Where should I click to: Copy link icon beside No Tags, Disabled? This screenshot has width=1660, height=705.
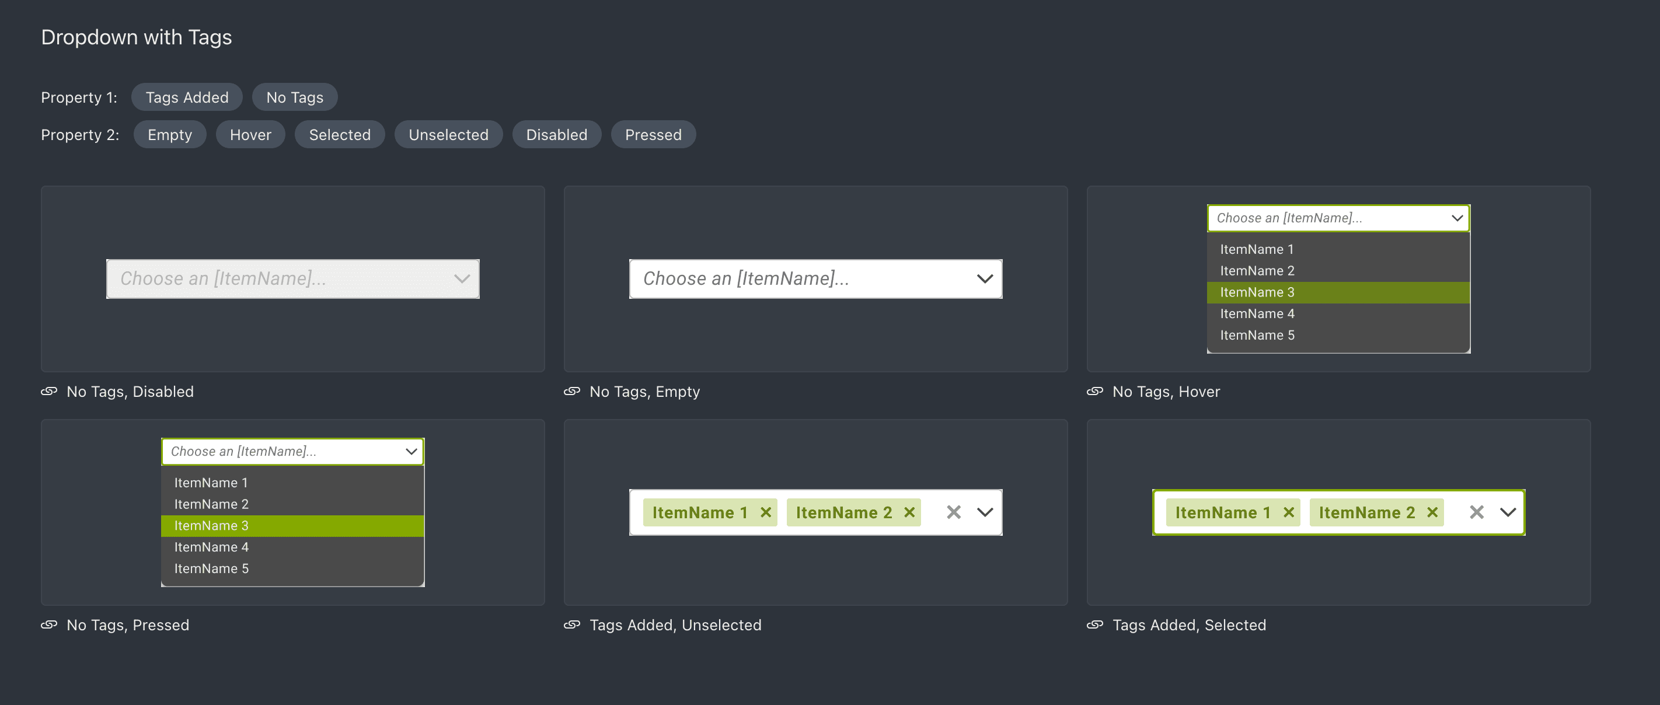point(49,391)
